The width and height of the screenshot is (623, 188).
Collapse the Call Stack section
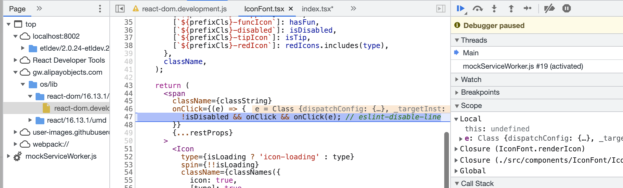click(x=457, y=184)
